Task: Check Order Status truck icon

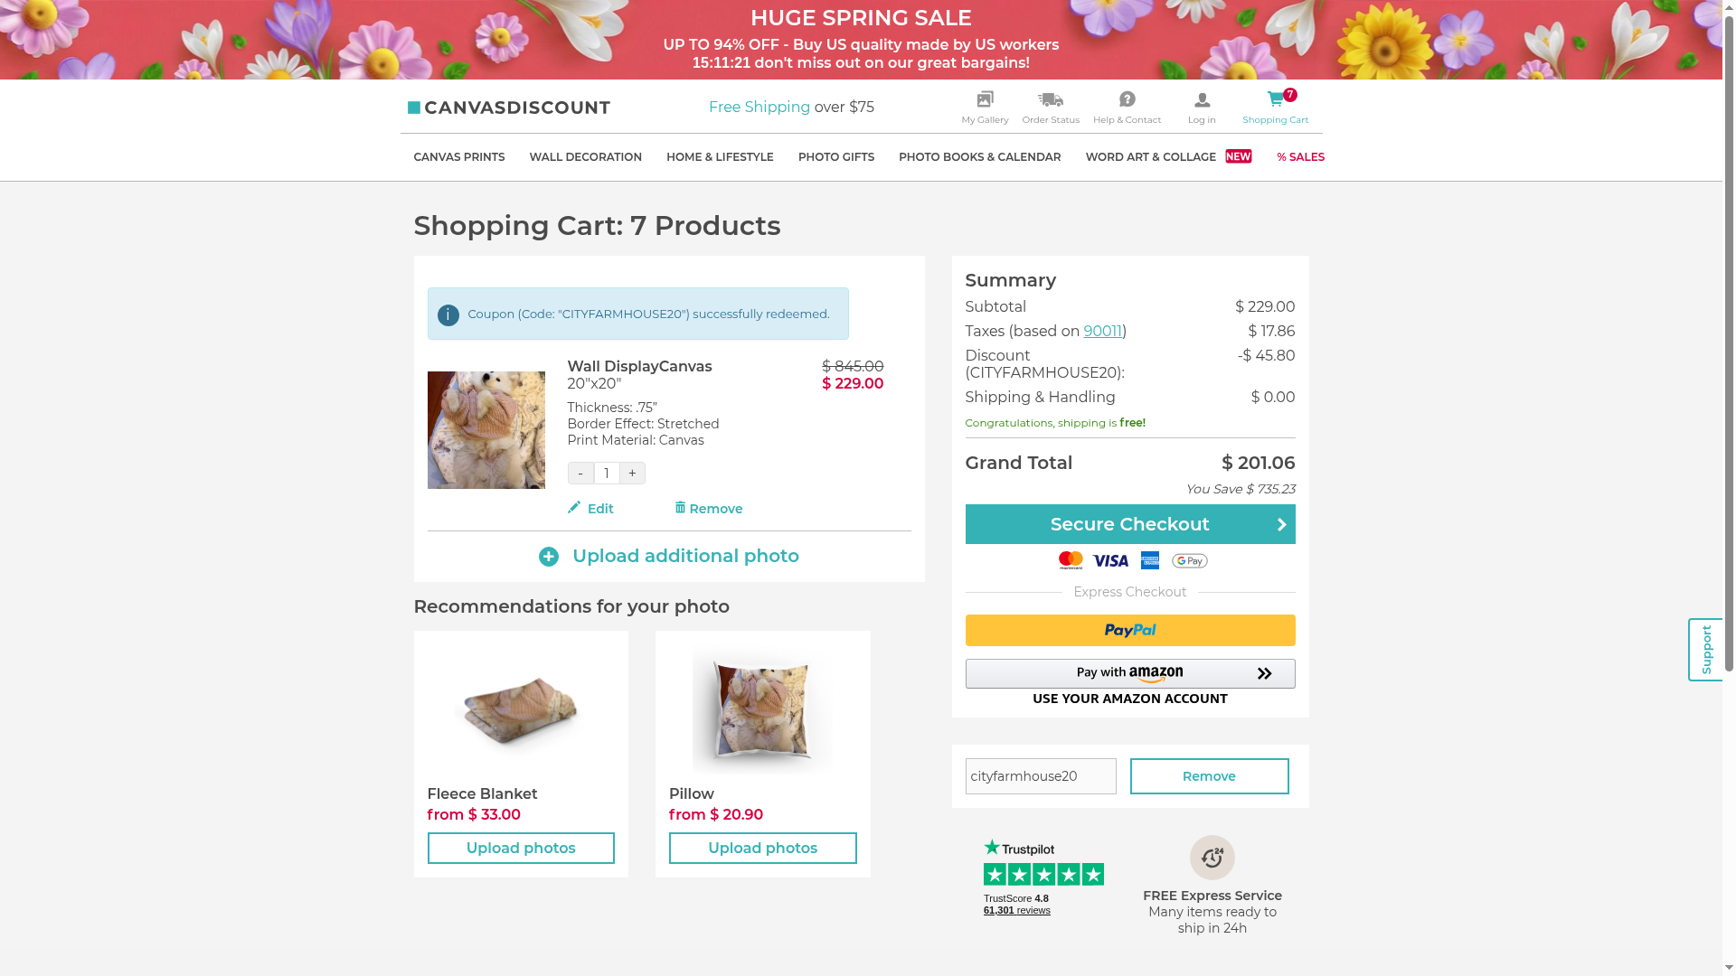Action: [1050, 99]
